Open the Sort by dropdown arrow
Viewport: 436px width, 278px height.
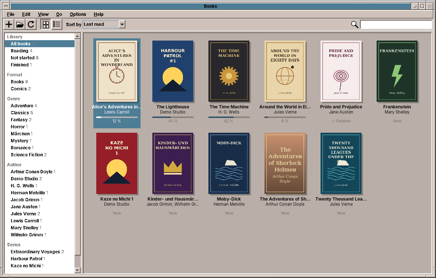(x=122, y=24)
